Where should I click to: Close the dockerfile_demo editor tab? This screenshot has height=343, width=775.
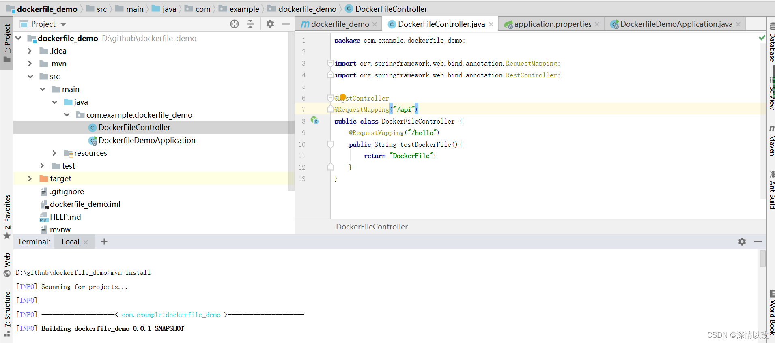[x=375, y=24]
